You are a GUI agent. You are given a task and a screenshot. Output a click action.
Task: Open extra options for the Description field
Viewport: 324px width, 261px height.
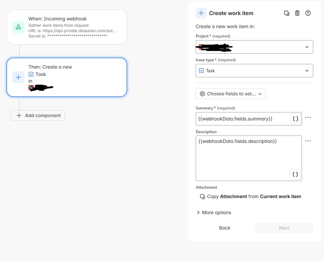308,141
